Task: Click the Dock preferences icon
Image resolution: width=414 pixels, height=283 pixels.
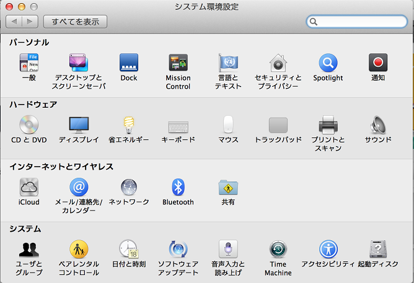Action: click(129, 63)
